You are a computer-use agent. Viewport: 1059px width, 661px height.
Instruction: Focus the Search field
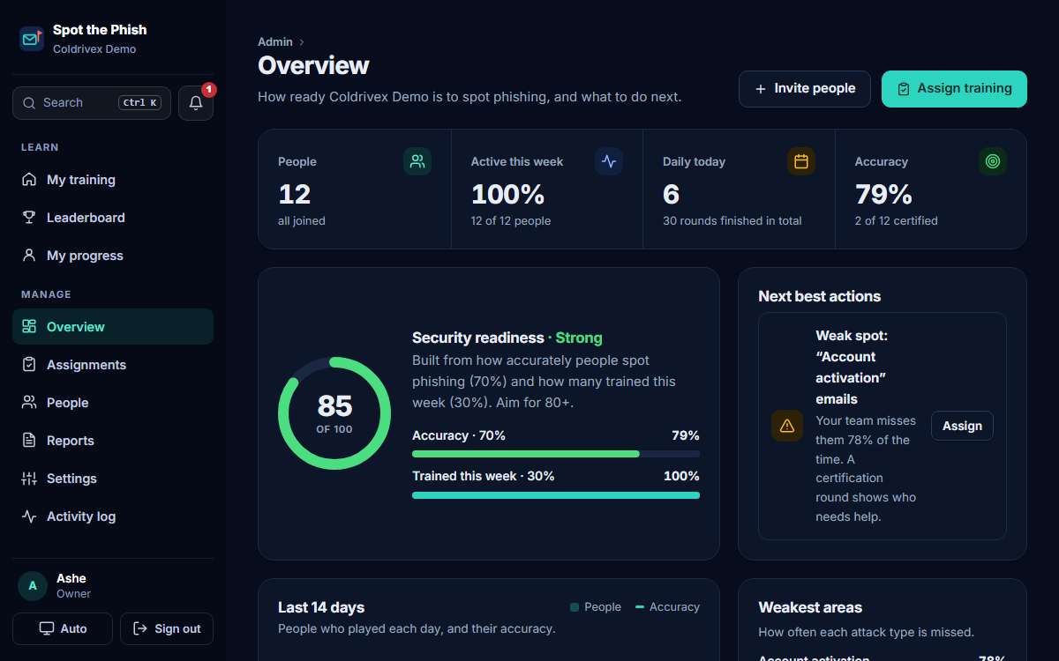click(x=92, y=103)
